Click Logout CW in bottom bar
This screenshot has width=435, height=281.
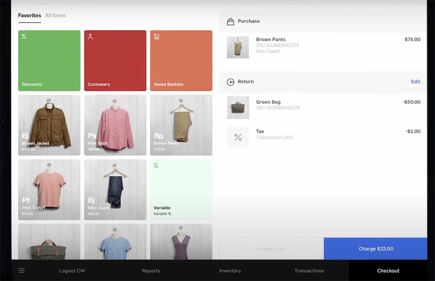coord(72,271)
